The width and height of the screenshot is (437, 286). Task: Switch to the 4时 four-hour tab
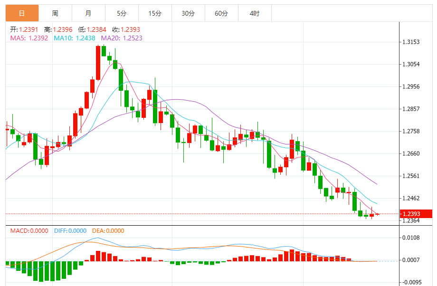coord(255,13)
